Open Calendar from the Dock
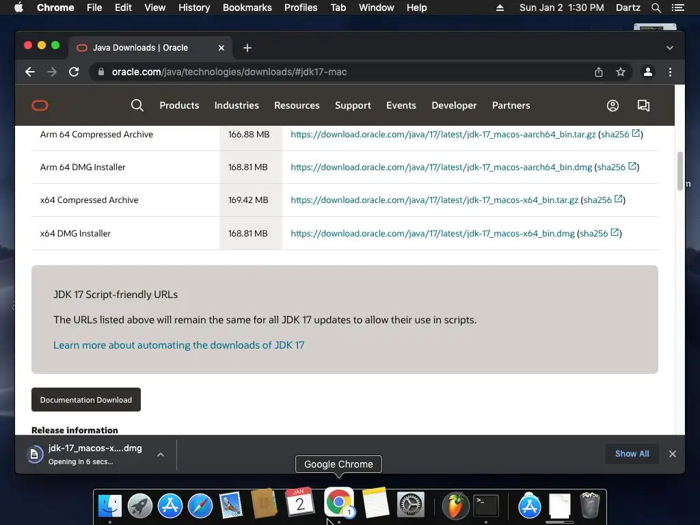Viewport: 700px width, 525px height. pos(300,502)
